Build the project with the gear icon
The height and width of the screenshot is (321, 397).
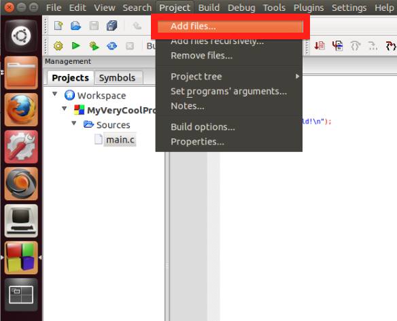(x=58, y=45)
